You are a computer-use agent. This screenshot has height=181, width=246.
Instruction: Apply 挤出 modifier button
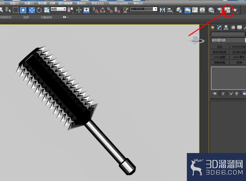(x=220, y=47)
